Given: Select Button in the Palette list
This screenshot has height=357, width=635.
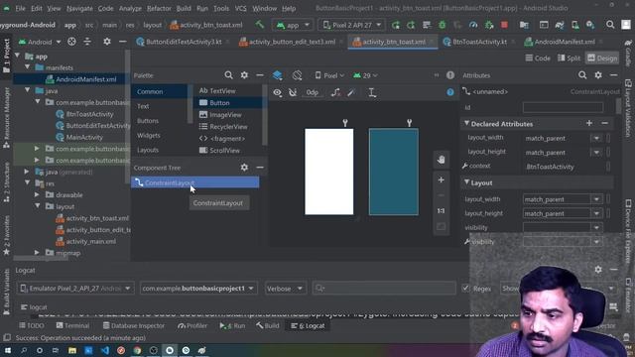Looking at the screenshot, I should click(x=228, y=103).
